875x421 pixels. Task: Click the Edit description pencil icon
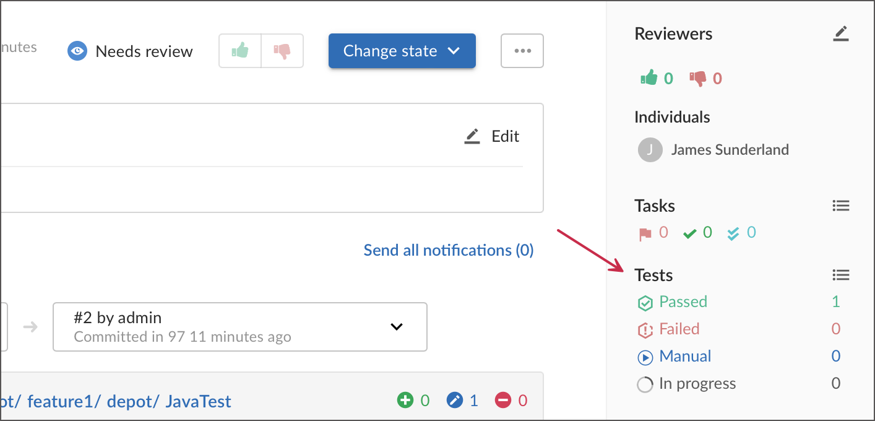473,136
